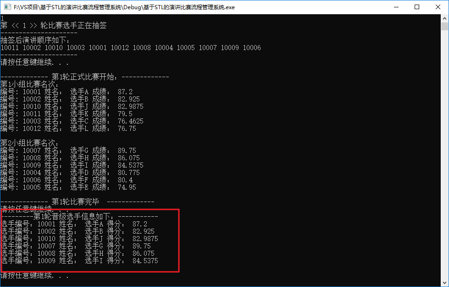Click the scrollbar down arrow
This screenshot has height=287, width=449.
click(444, 282)
